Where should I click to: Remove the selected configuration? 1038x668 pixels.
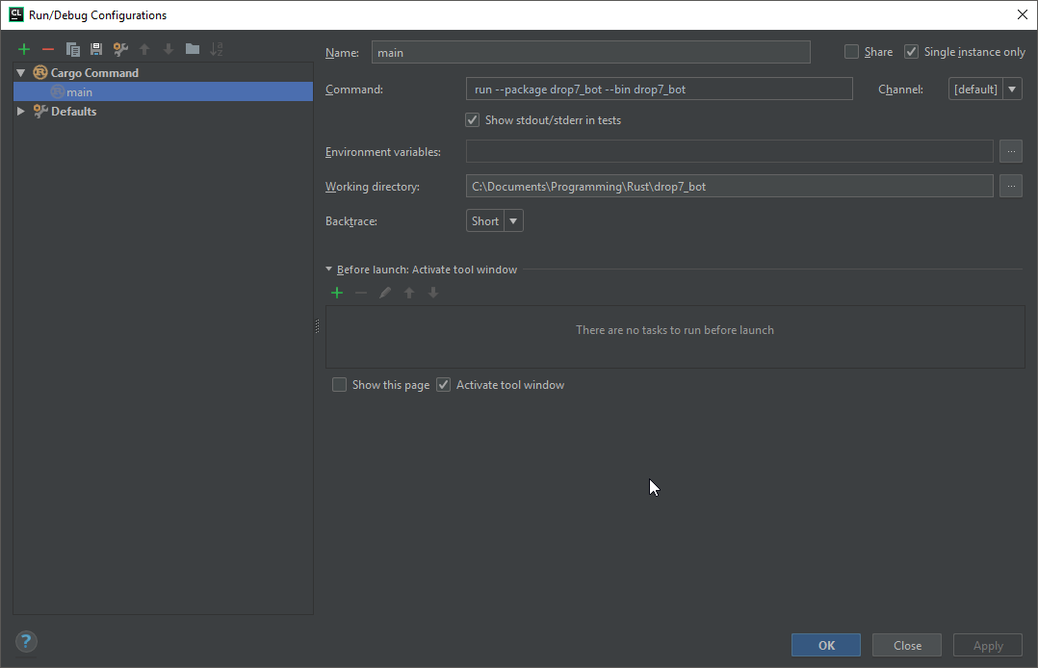[x=48, y=48]
